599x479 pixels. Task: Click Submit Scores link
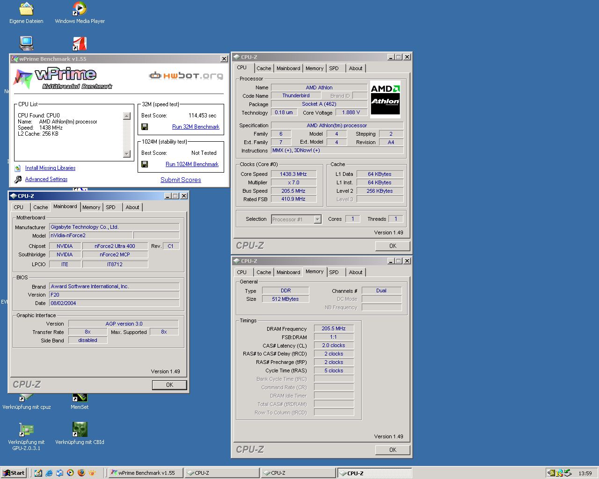pos(181,180)
